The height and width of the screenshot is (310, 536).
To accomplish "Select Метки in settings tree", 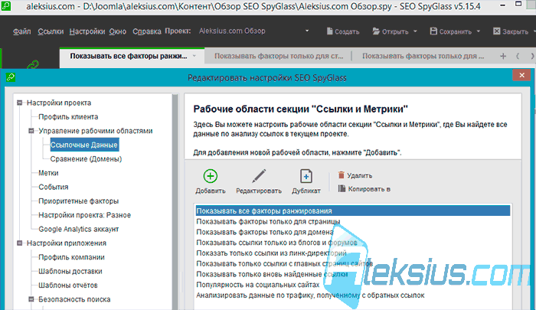I will pos(48,173).
